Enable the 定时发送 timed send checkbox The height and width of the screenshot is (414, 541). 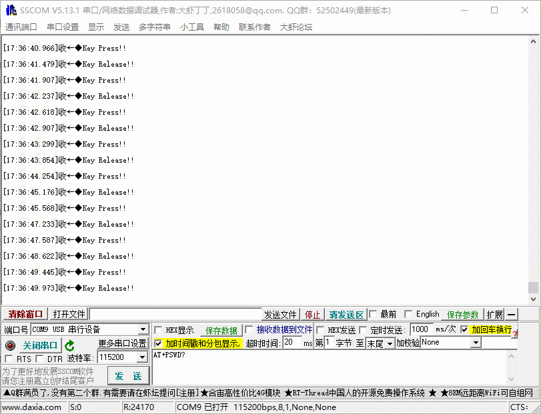tap(364, 330)
